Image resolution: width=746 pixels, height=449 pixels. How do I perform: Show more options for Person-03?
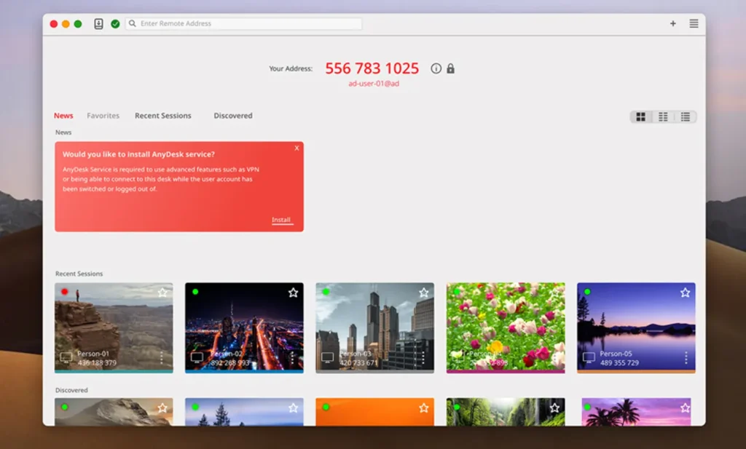423,358
